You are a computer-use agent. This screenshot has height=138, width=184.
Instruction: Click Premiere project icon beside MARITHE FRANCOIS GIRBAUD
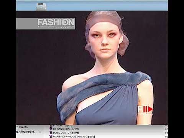pyautogui.click(x=51, y=136)
